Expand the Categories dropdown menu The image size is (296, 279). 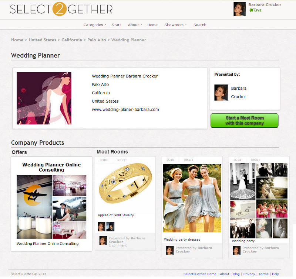[95, 25]
